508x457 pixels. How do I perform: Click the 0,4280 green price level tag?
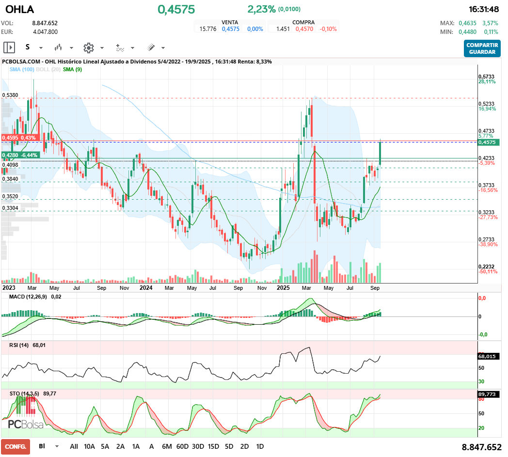[20, 155]
